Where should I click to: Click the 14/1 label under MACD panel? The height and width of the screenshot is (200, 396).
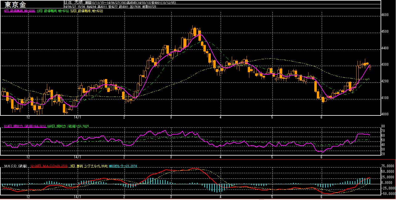(78, 197)
